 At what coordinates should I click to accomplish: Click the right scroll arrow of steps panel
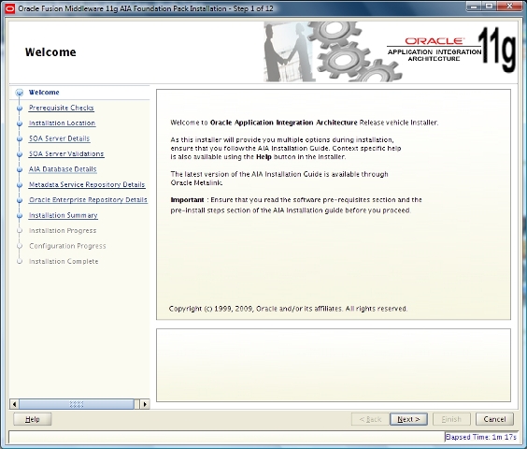tap(145, 404)
